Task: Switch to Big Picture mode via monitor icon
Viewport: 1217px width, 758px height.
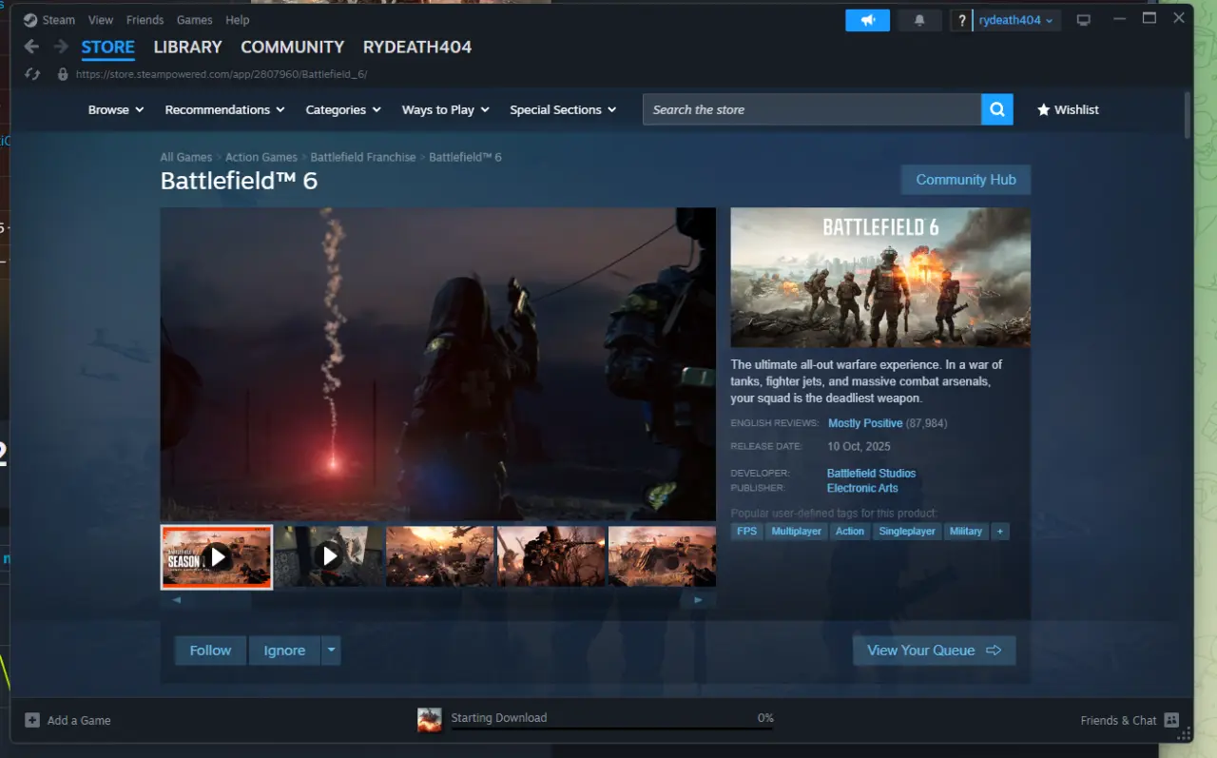Action: (x=1083, y=20)
